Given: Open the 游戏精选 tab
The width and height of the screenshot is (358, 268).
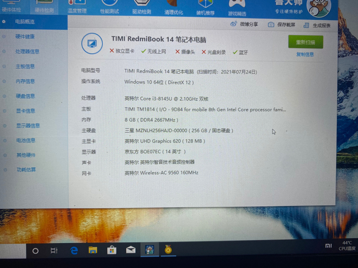Looking at the screenshot, I should [x=237, y=9].
